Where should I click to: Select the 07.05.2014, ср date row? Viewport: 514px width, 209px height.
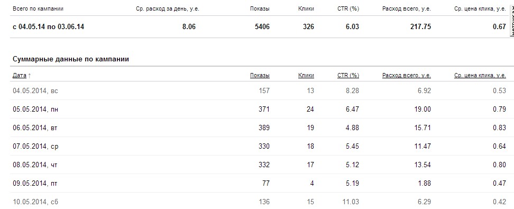point(259,146)
